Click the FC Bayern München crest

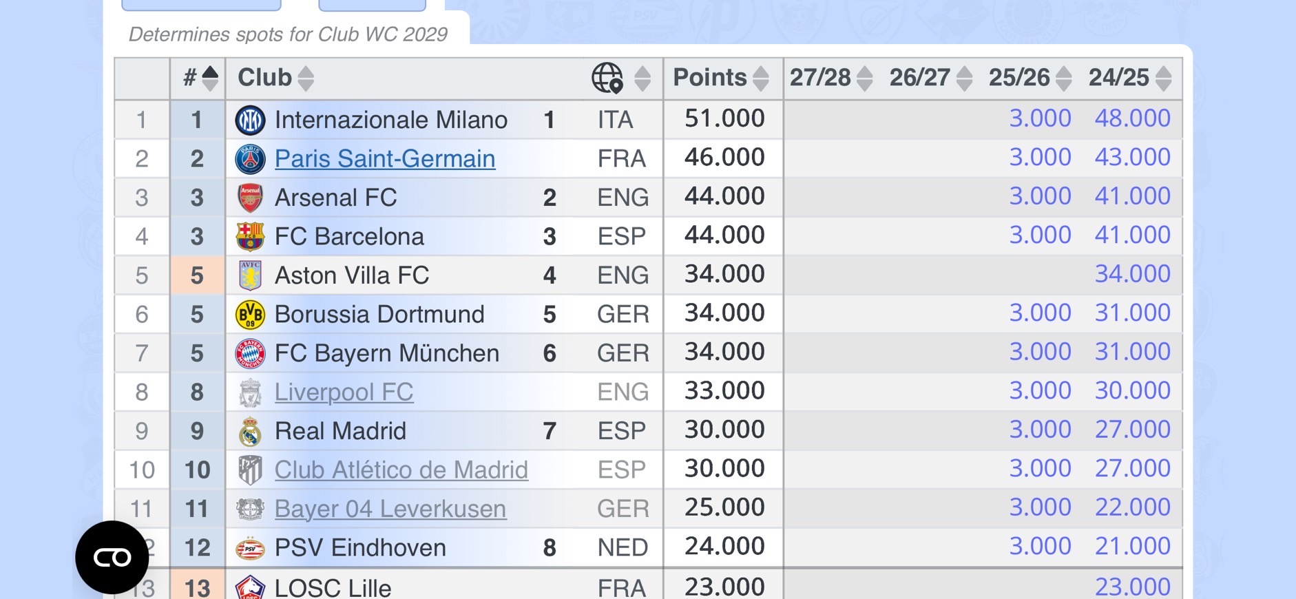[250, 353]
